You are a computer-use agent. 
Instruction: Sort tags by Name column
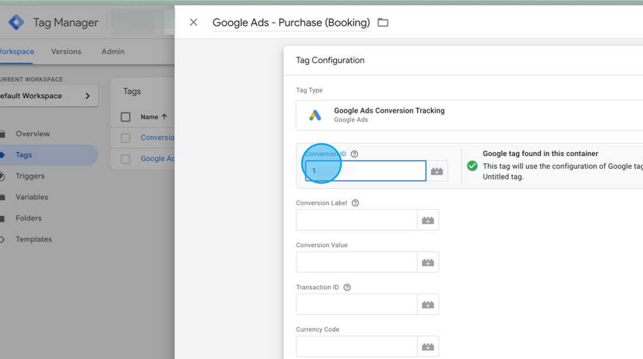click(x=153, y=117)
